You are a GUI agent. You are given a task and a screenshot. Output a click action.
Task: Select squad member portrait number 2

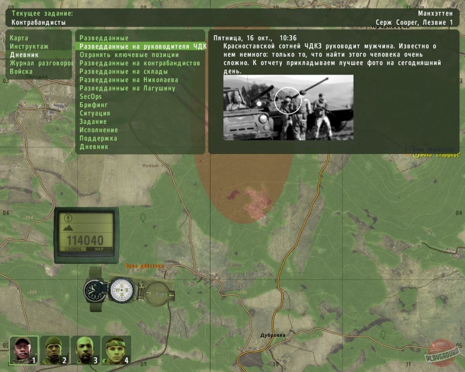coord(54,350)
